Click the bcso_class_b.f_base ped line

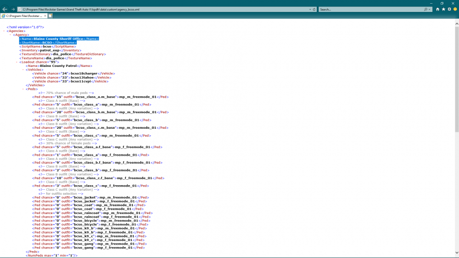tap(97, 163)
